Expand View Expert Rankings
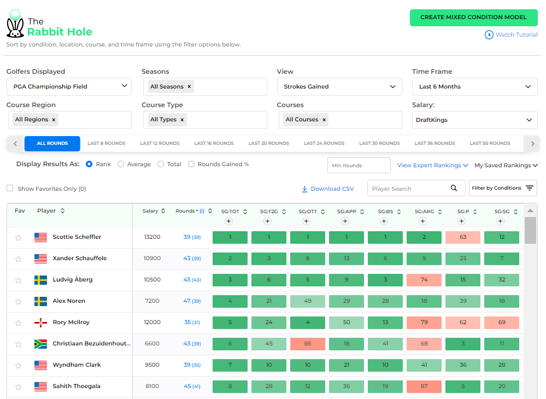Screen dimensions: 546x399 pyautogui.click(x=432, y=166)
